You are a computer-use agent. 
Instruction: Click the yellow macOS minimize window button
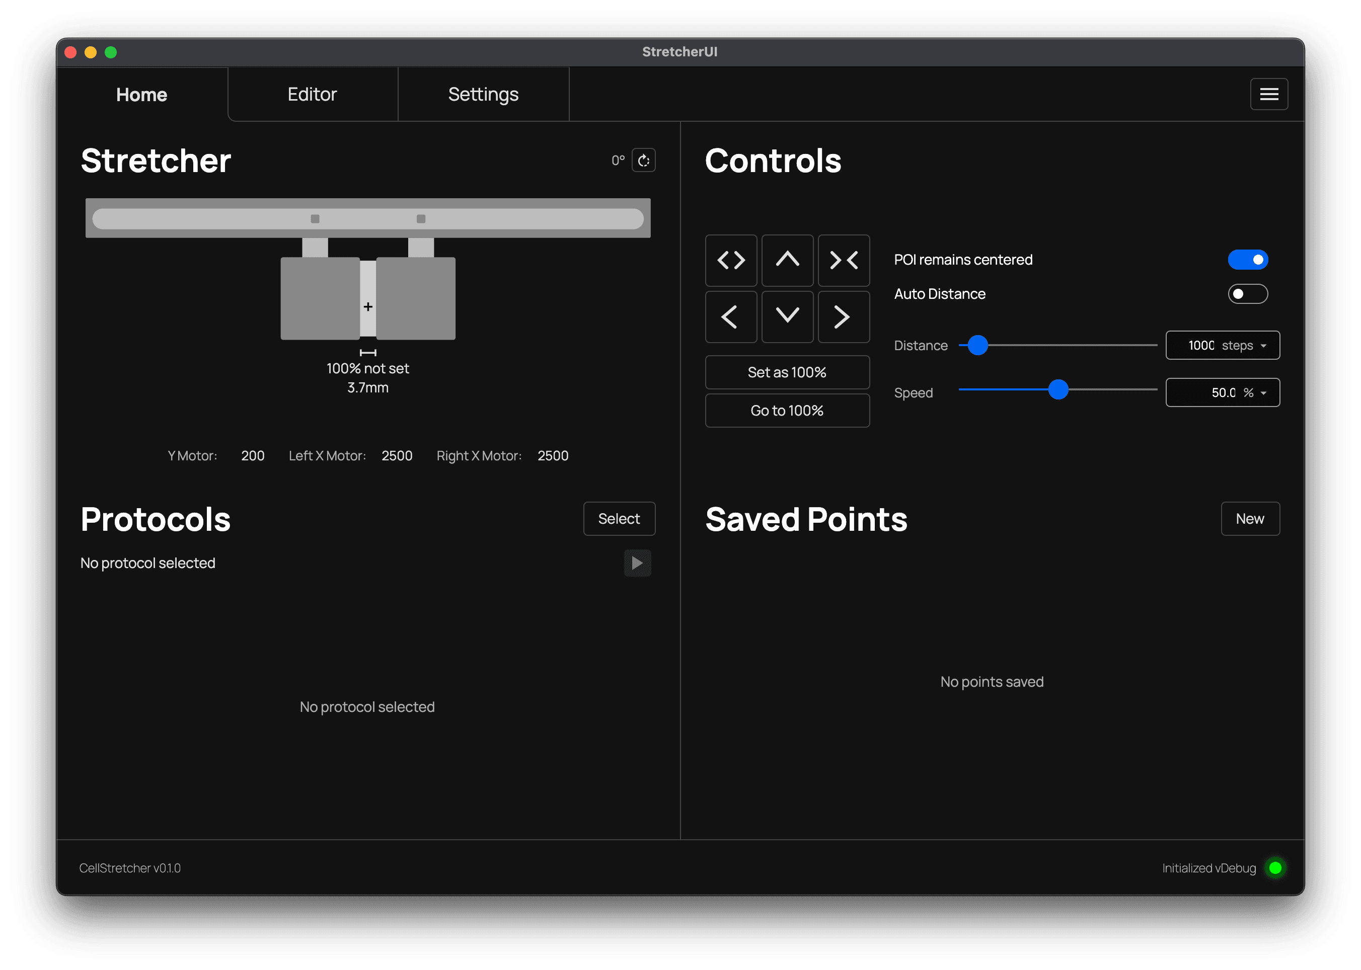click(x=90, y=52)
